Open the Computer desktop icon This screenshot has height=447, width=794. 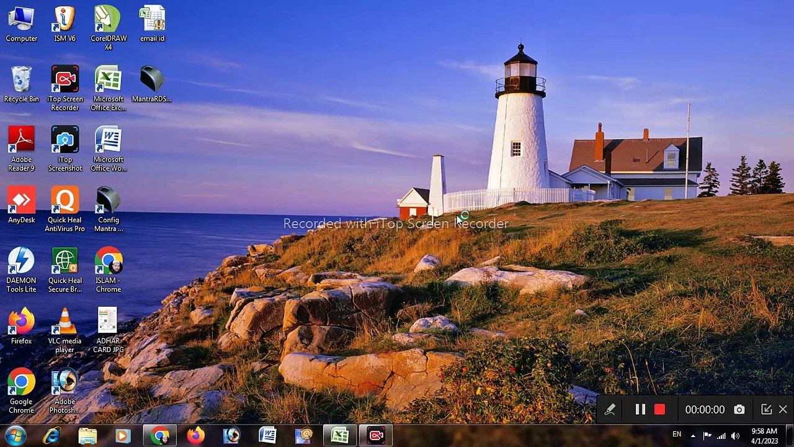coord(21,24)
